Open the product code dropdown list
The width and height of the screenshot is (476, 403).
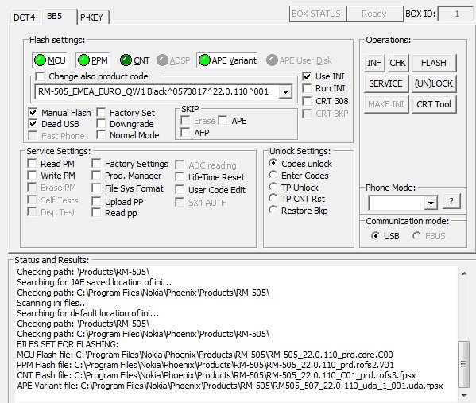[285, 91]
